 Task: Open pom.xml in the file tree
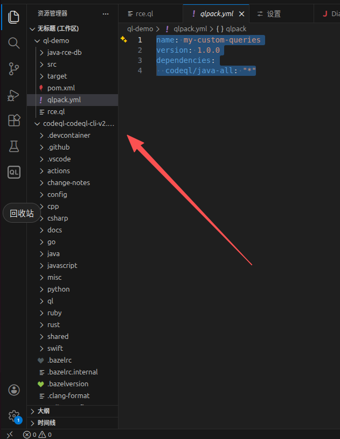point(61,88)
